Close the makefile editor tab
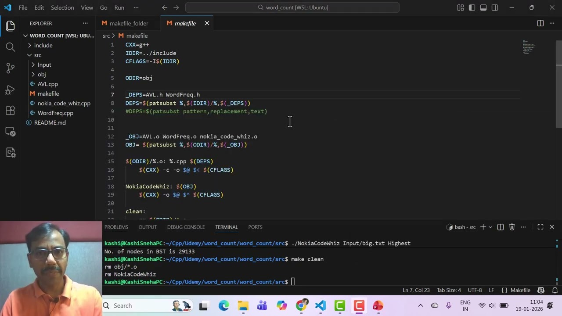Viewport: 562px width, 316px height. 207,23
